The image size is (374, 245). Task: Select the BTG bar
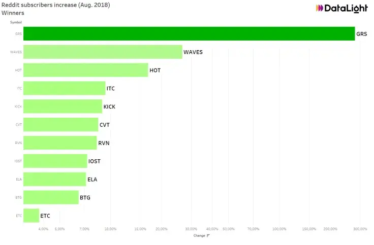click(51, 197)
